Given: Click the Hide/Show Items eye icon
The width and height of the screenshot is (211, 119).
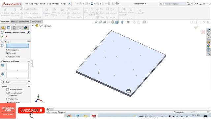Looking at the screenshot, I should coord(128,22).
